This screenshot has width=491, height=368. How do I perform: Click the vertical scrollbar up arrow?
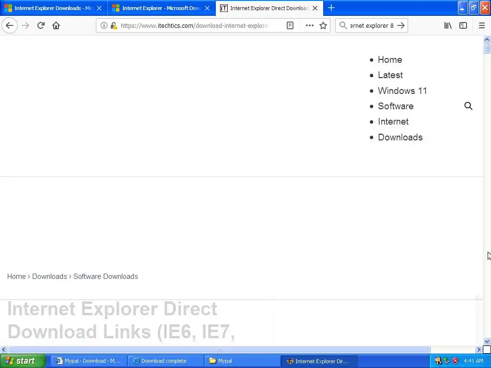pyautogui.click(x=487, y=39)
